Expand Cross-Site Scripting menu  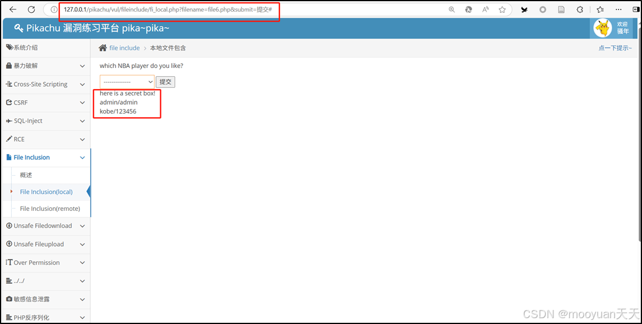pos(46,84)
